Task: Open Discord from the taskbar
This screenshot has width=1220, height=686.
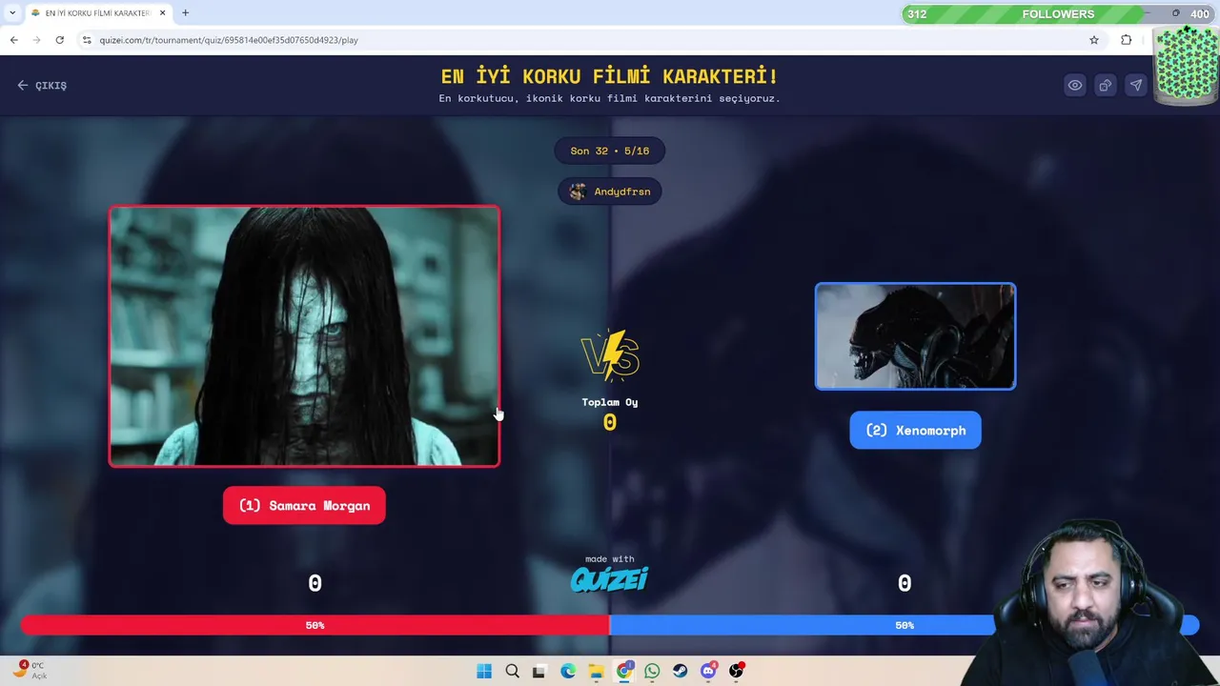Action: pos(708,671)
